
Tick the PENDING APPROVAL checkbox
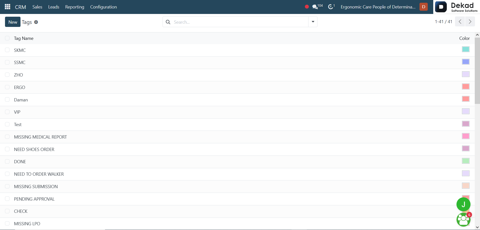[x=7, y=199]
